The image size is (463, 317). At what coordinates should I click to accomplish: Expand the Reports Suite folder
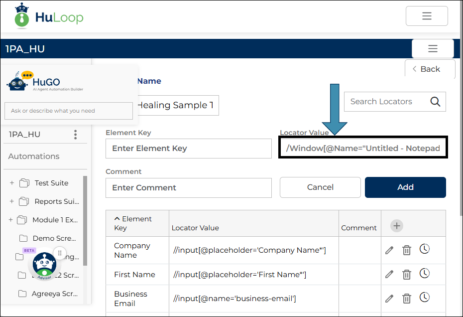pos(12,201)
